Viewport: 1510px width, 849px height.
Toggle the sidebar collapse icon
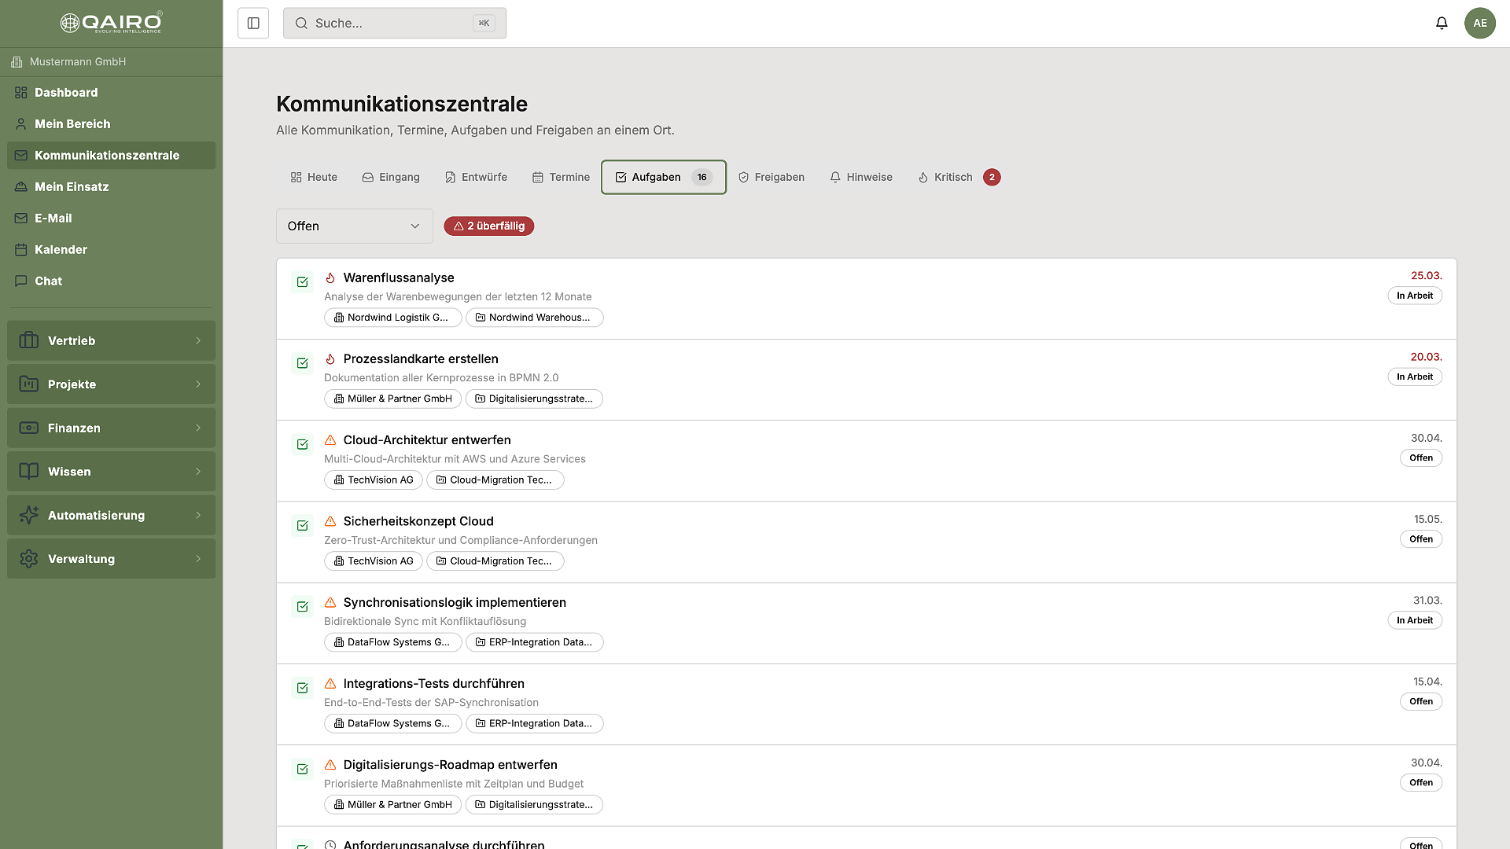click(253, 24)
